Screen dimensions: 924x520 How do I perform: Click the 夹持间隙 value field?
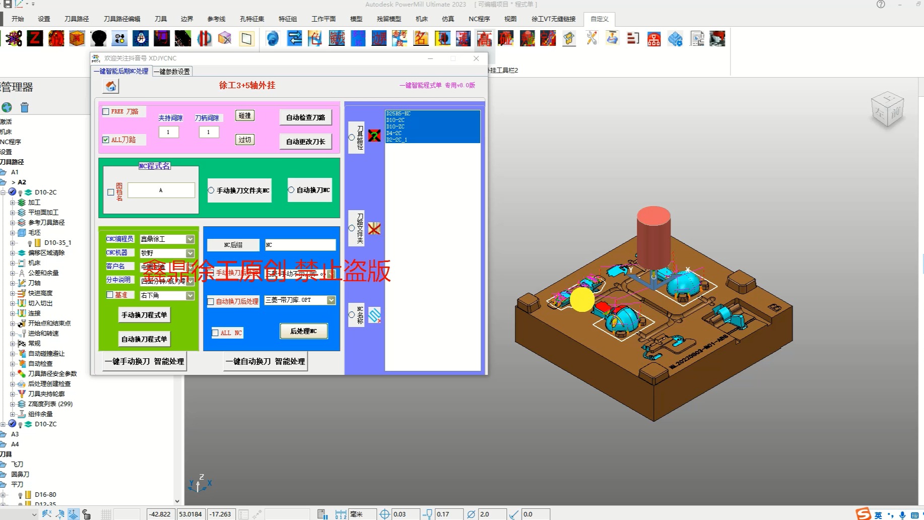point(168,132)
